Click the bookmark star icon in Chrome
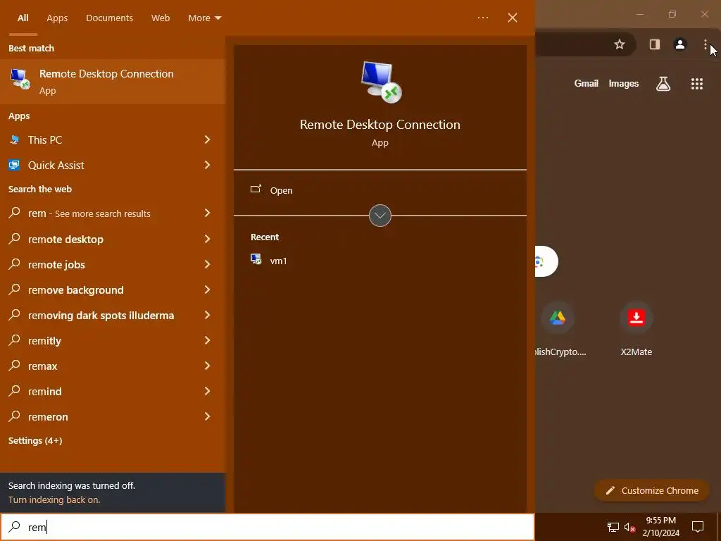The height and width of the screenshot is (541, 721). click(620, 44)
